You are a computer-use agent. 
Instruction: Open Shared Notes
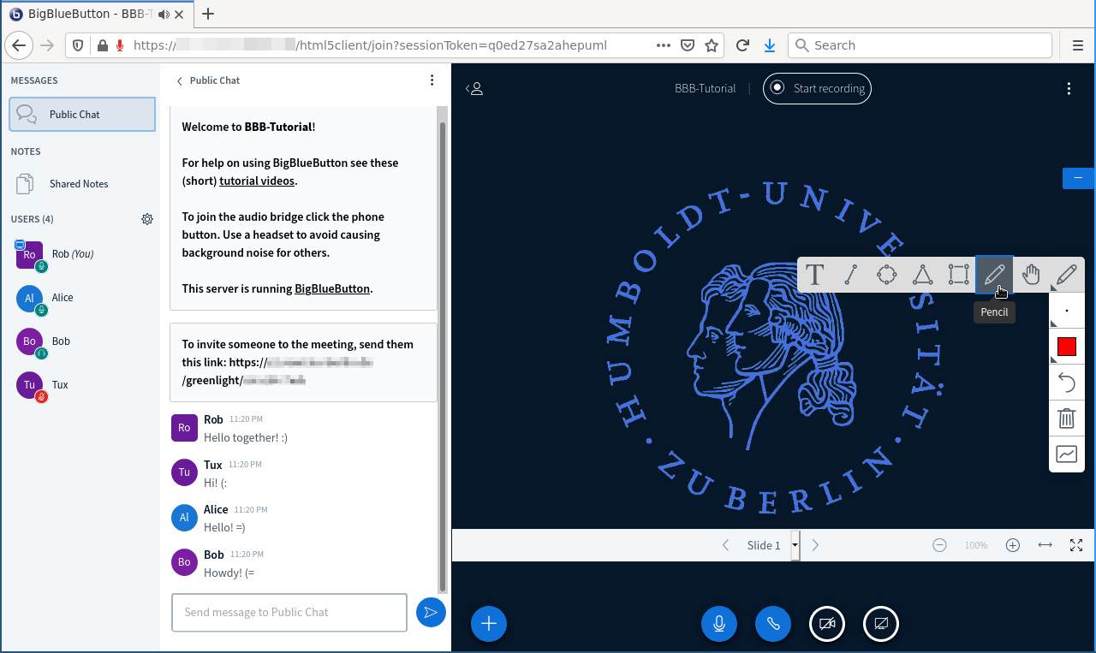coord(82,184)
